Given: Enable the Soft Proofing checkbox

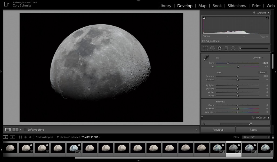Looking at the screenshot, I should (25, 130).
